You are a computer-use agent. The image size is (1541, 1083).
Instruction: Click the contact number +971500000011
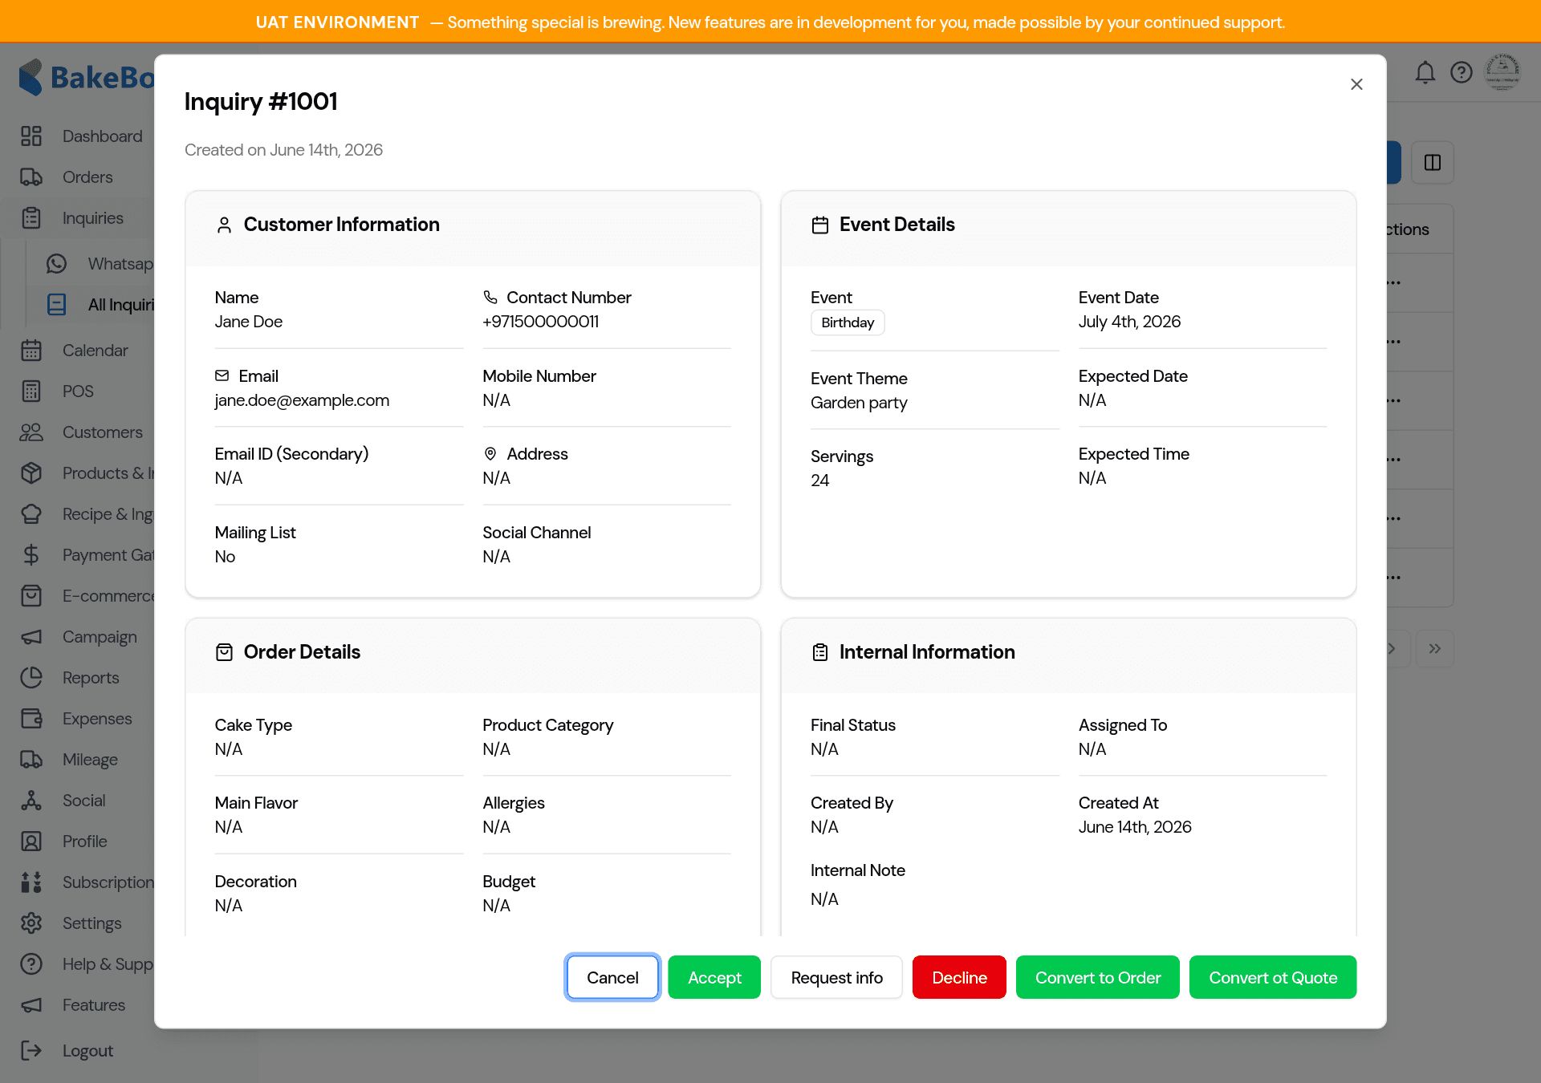(x=541, y=322)
